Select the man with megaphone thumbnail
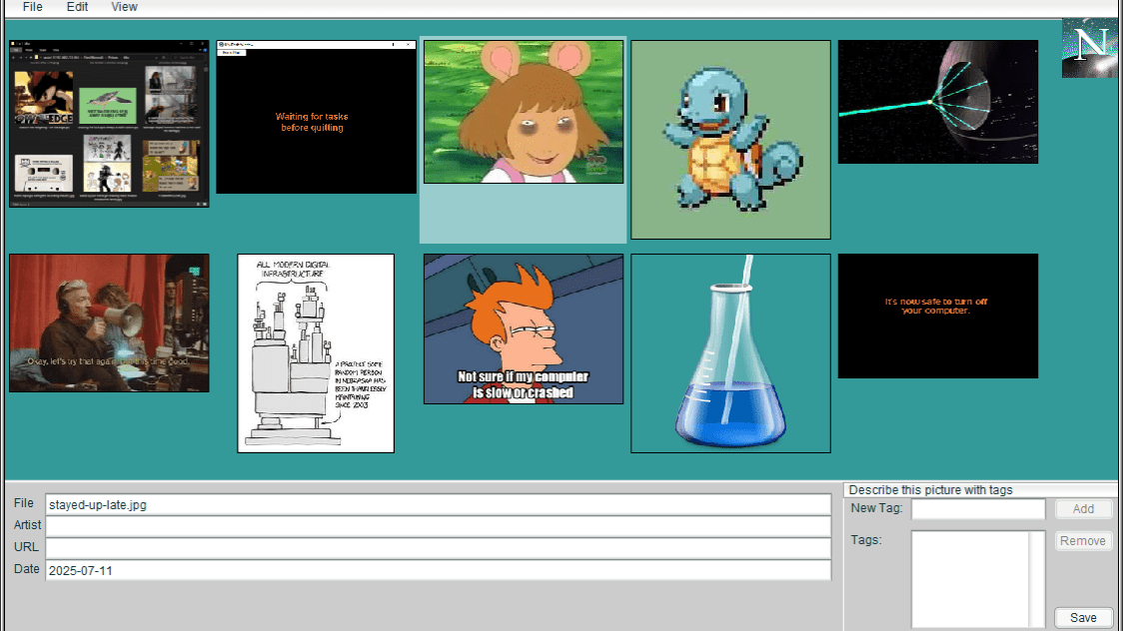1123x631 pixels. 109,322
